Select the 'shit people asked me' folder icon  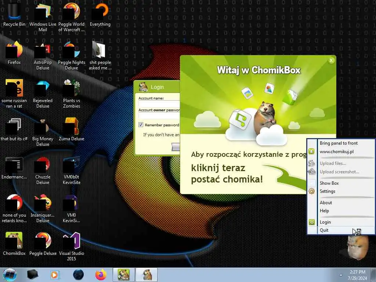[x=100, y=55]
